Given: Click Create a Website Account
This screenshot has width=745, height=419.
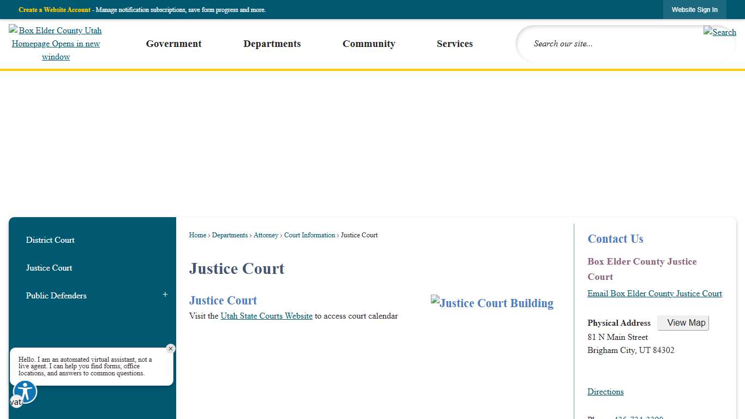Looking at the screenshot, I should coord(54,9).
